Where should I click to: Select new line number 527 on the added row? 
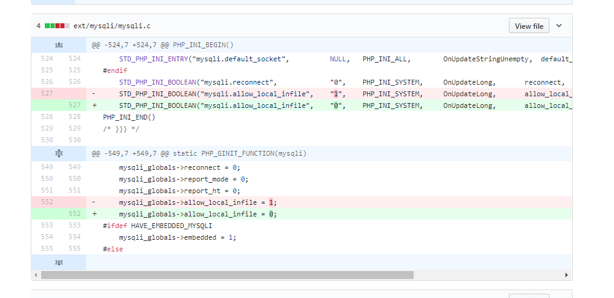click(x=74, y=105)
